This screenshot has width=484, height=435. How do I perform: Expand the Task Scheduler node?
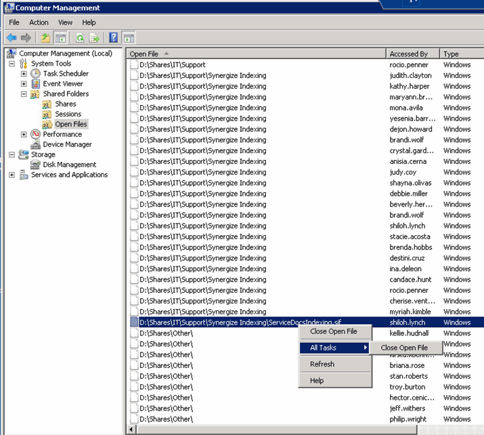pos(24,74)
